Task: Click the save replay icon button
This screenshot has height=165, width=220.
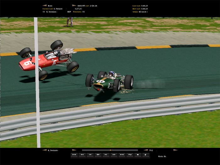Action: point(138,155)
